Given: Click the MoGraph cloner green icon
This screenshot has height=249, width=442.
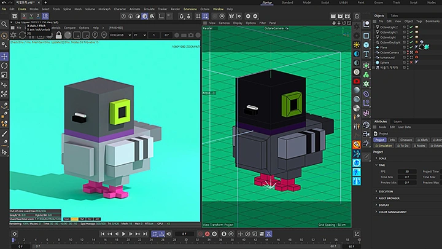Looking at the screenshot, I should click(366, 75).
